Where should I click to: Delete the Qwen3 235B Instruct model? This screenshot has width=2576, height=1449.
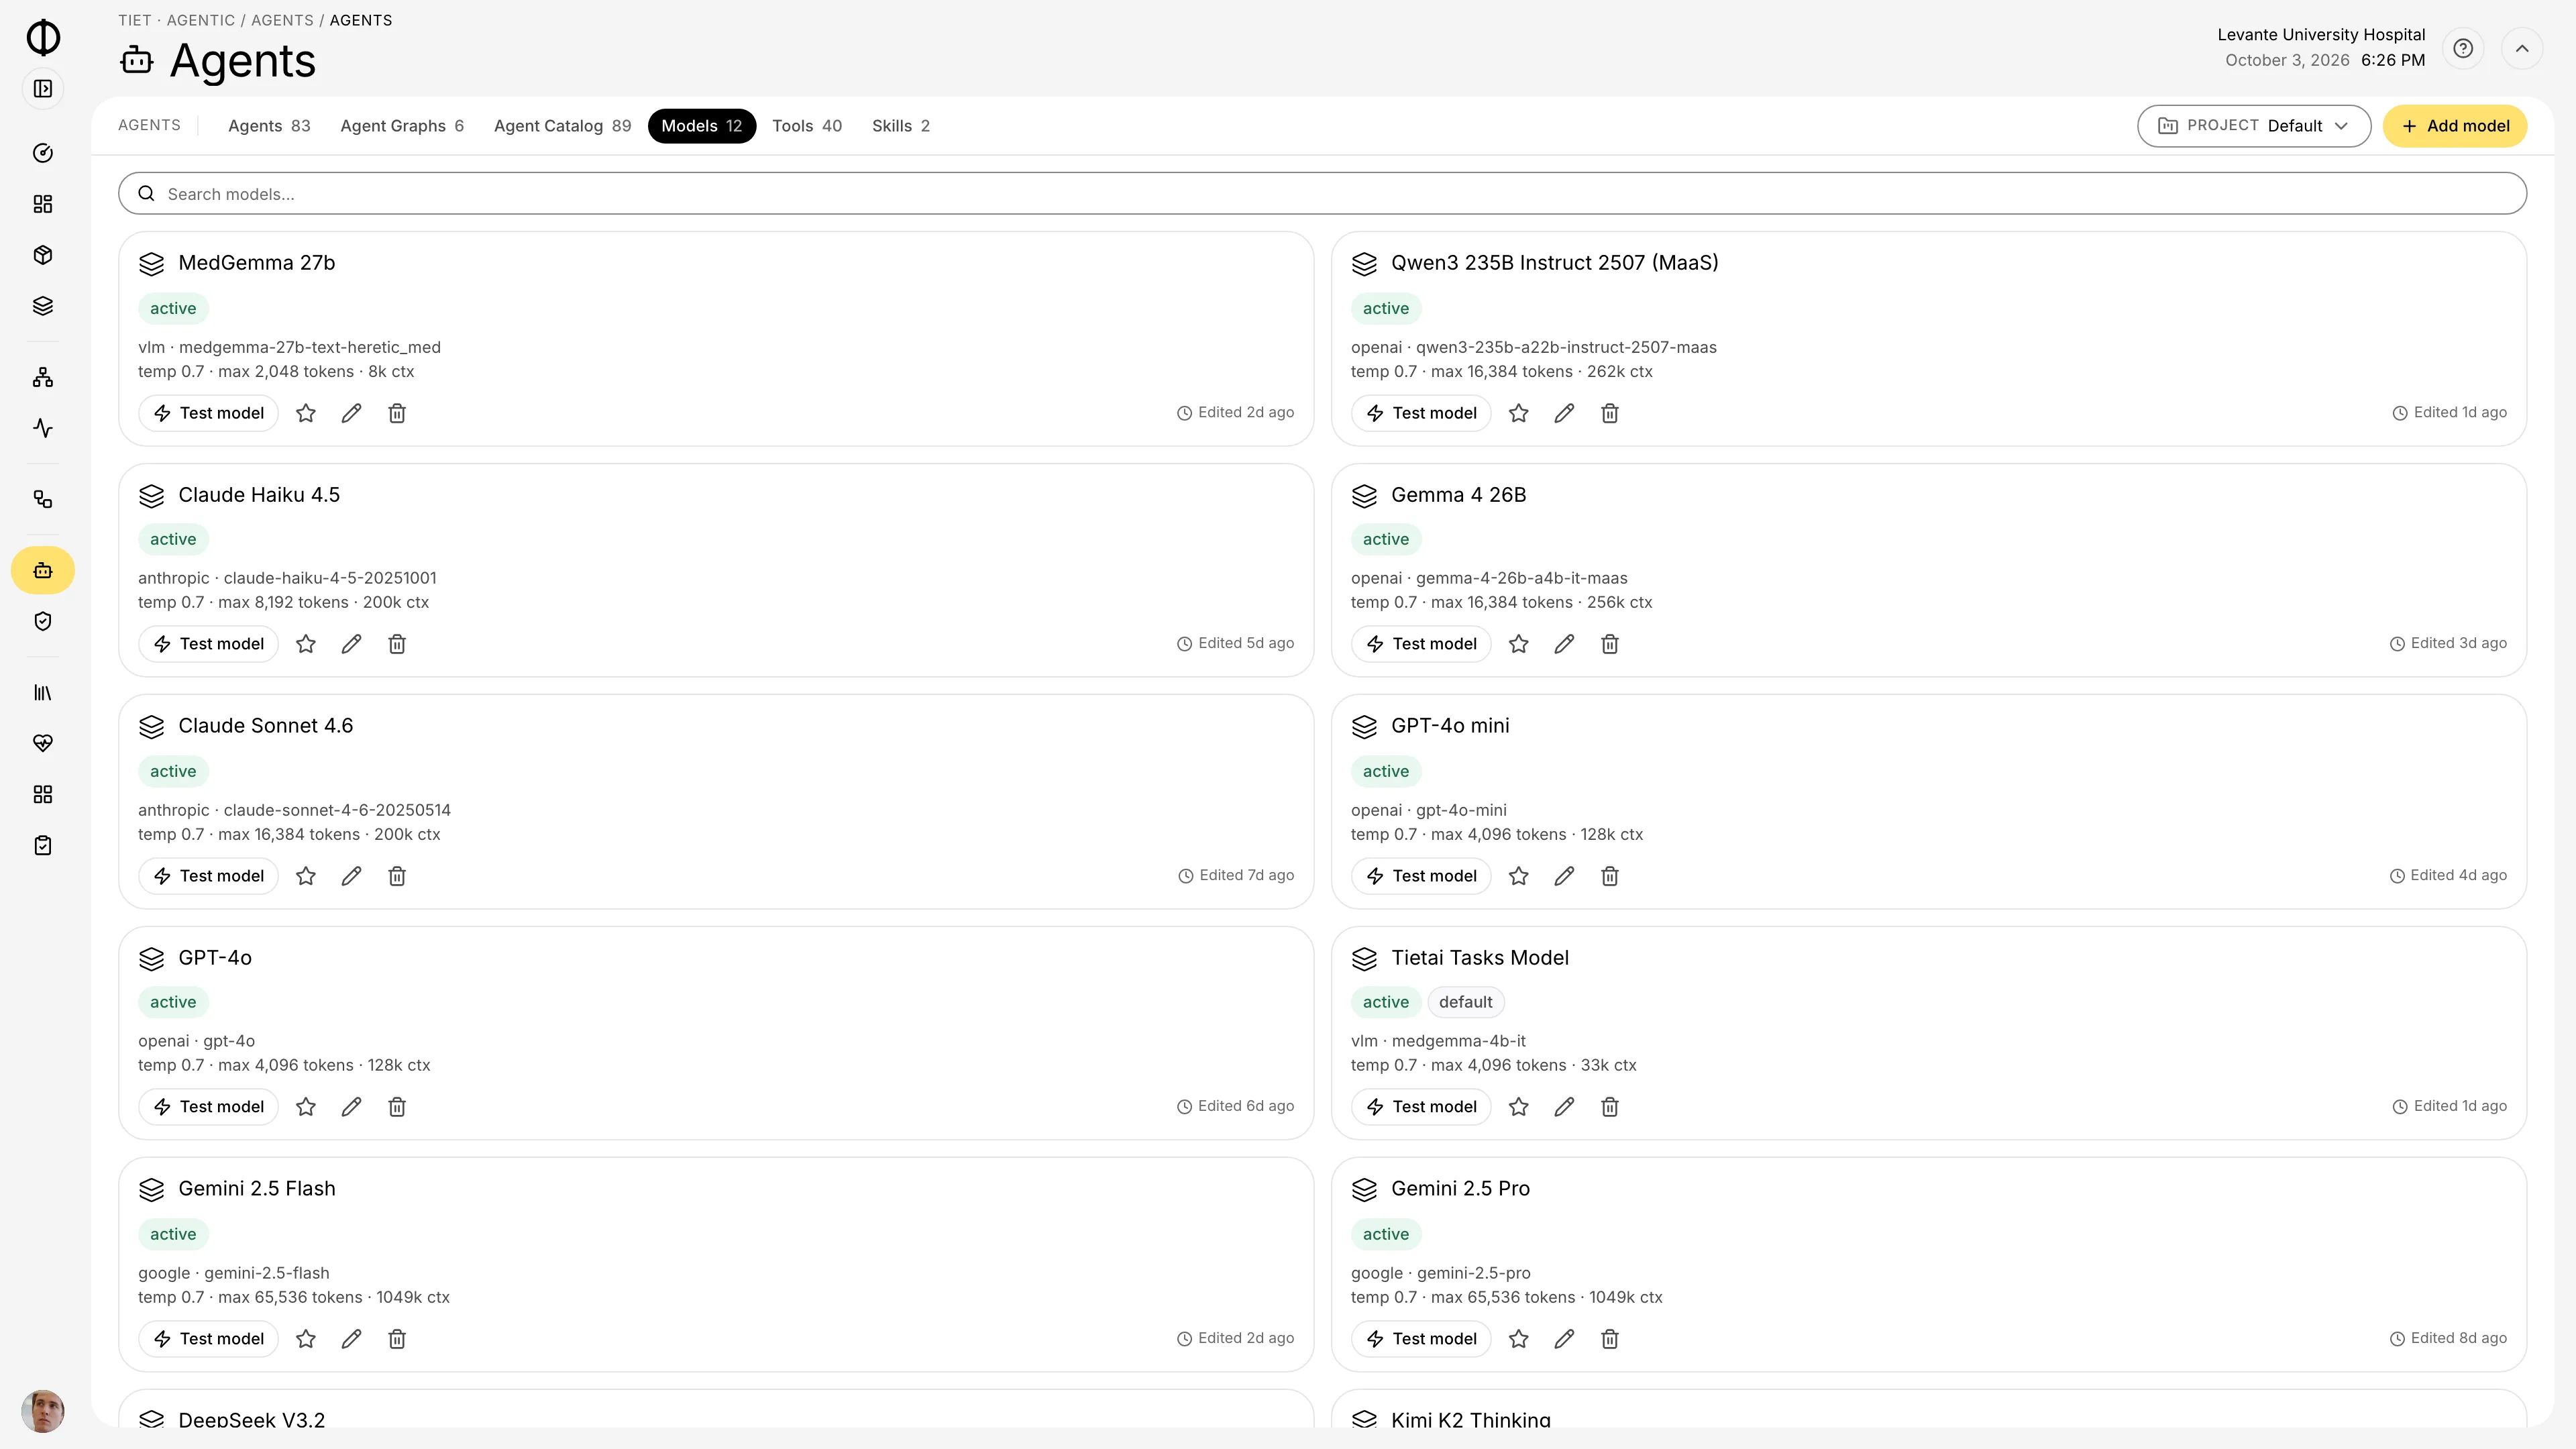pyautogui.click(x=1610, y=413)
